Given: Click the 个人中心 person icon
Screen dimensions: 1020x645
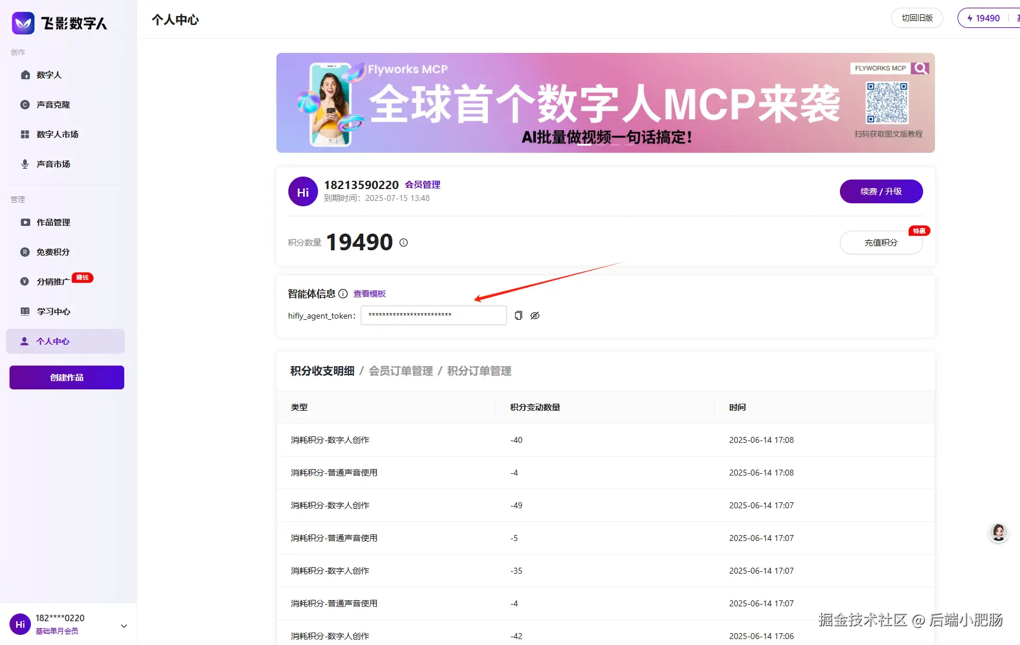Looking at the screenshot, I should tap(24, 341).
